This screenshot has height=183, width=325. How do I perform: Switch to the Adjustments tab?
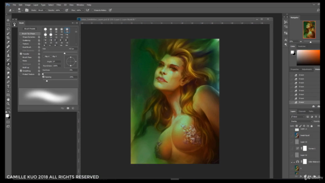(x=307, y=69)
